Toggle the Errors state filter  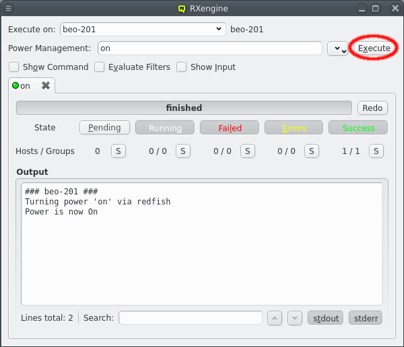[x=294, y=128]
